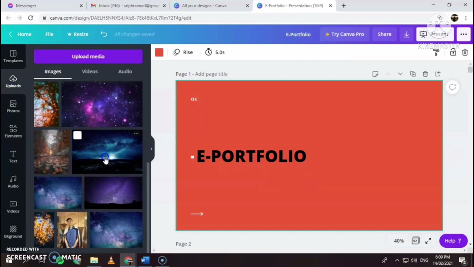Click the Present button

click(x=434, y=34)
